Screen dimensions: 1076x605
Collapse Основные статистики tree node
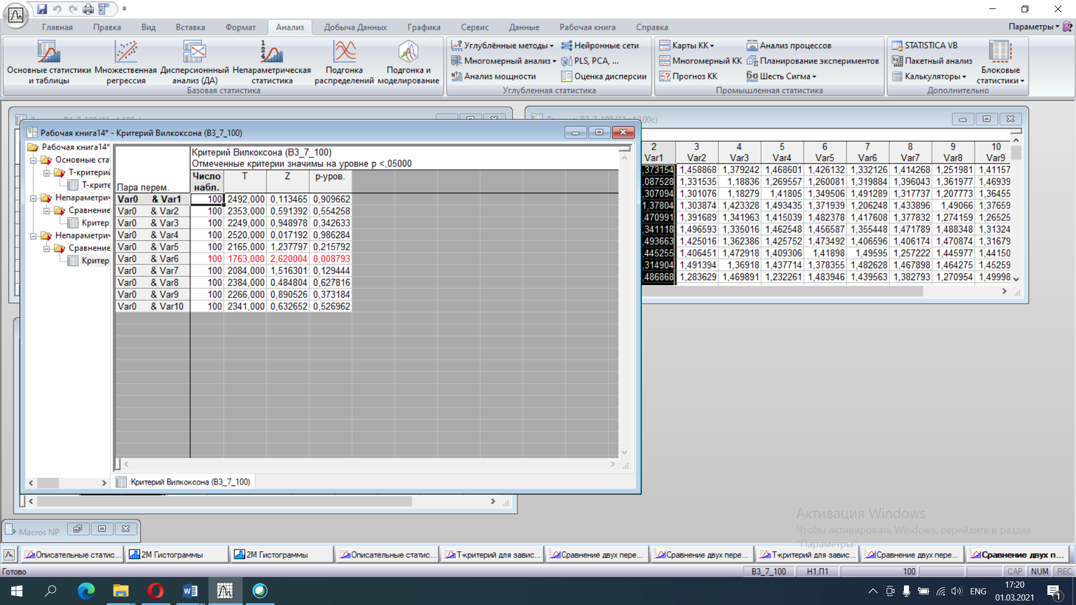click(34, 160)
